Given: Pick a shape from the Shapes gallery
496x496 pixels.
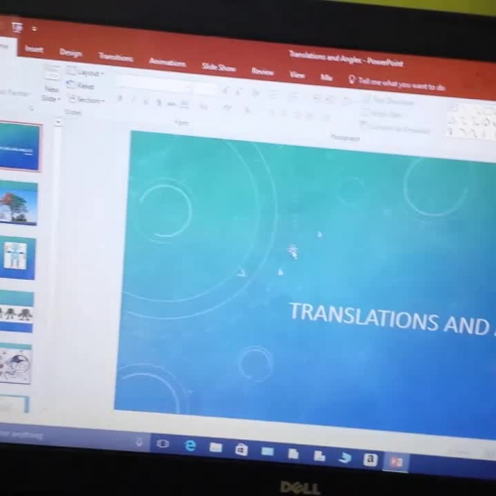Looking at the screenshot, I should point(472,122).
